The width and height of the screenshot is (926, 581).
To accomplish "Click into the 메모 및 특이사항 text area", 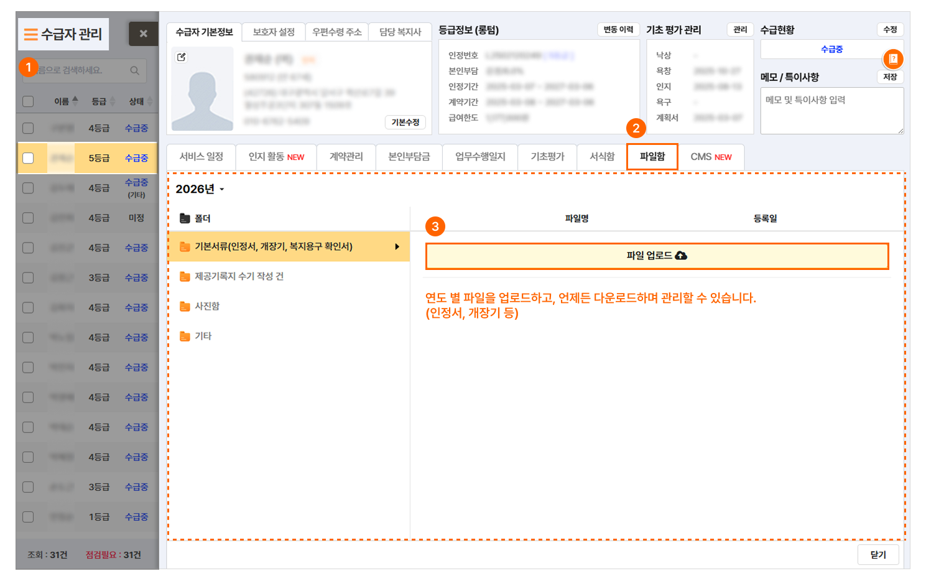I will coord(831,111).
